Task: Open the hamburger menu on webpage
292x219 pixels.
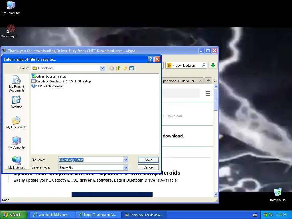Action: (x=208, y=93)
